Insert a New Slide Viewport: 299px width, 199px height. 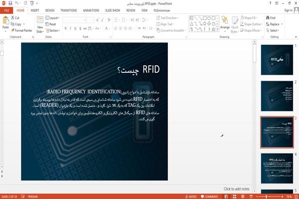(x=40, y=24)
